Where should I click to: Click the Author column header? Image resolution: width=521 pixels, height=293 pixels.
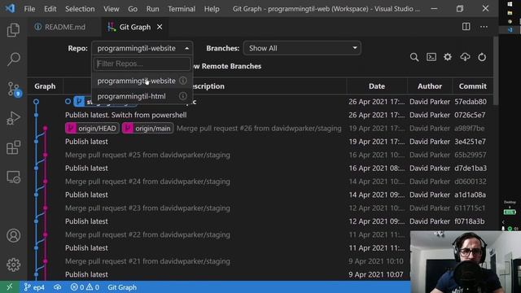pyautogui.click(x=430, y=86)
